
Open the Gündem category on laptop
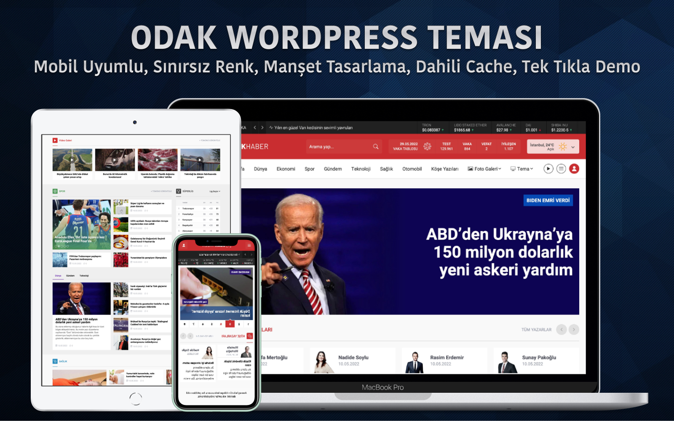tap(333, 169)
